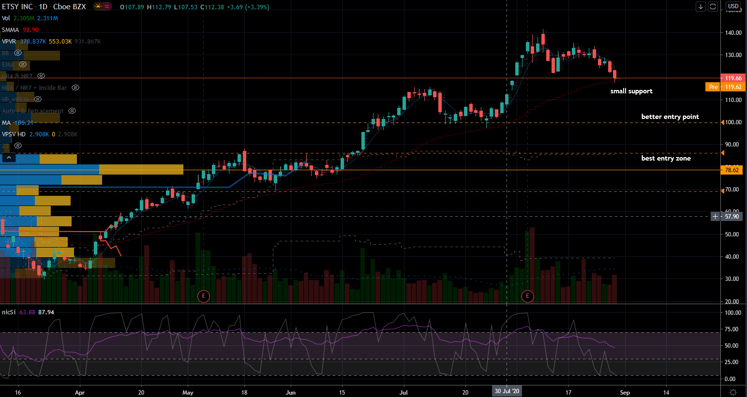
Task: Toggle VP_v053b indicator visibility
Action: [x=38, y=99]
